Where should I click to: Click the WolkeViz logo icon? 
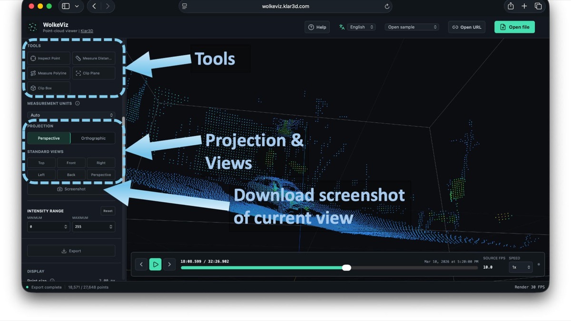coord(33,27)
